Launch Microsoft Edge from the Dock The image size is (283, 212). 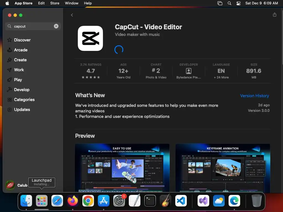point(234,201)
